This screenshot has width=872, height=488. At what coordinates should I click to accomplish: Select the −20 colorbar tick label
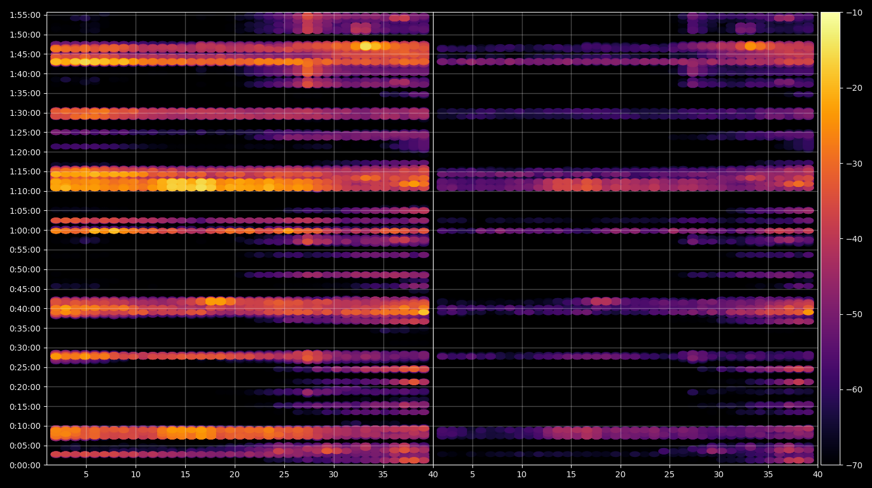point(854,88)
